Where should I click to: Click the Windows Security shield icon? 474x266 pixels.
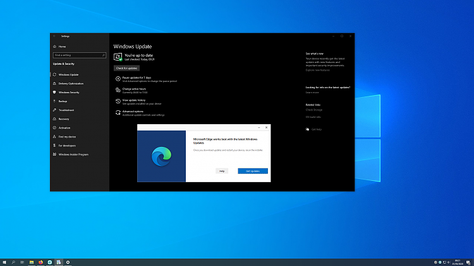coord(54,92)
